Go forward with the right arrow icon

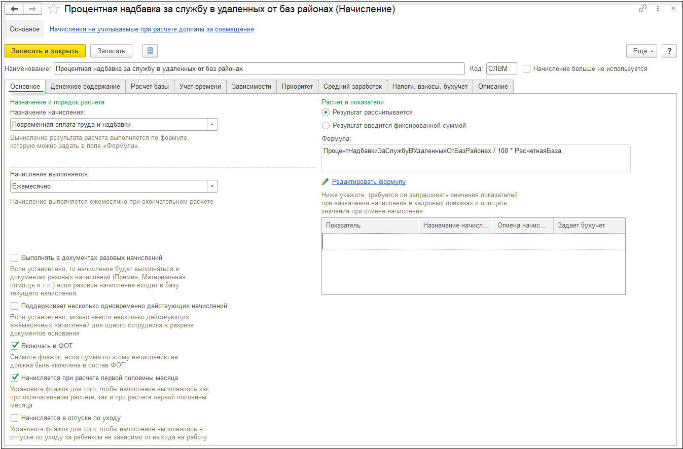click(x=33, y=9)
